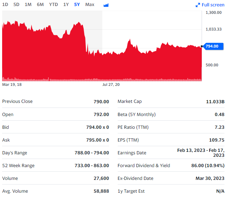
Task: Select the 5D time range tab
Action: 16,5
